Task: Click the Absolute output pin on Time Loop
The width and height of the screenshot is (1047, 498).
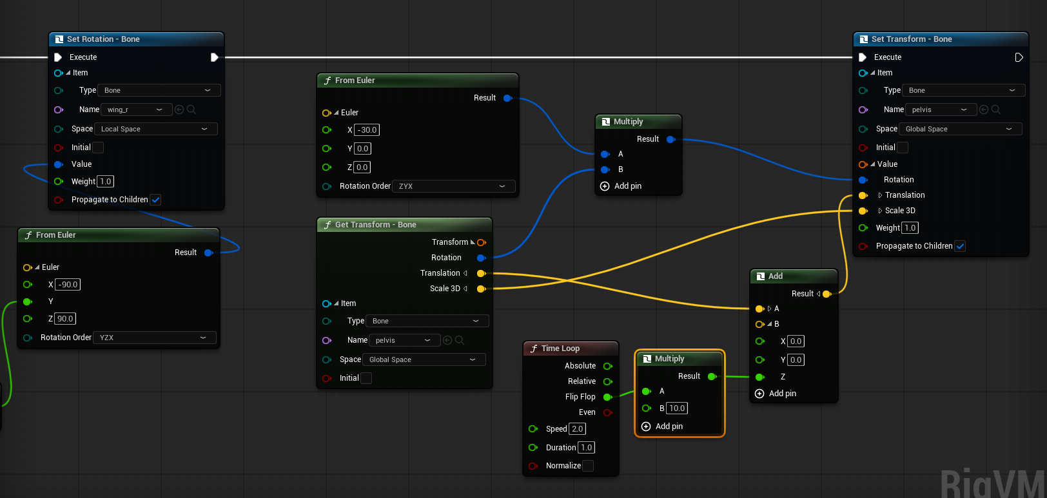Action: click(607, 366)
